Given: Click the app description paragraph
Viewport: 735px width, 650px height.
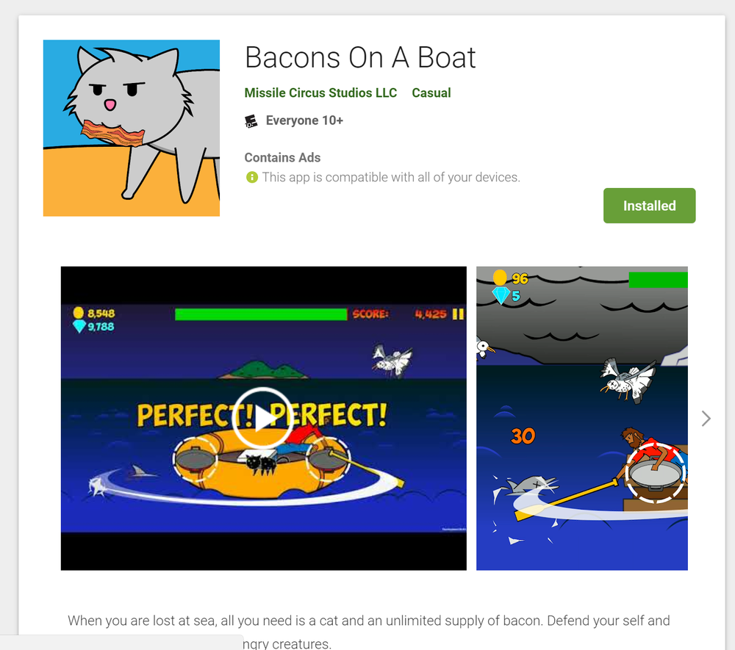Looking at the screenshot, I should click(368, 631).
